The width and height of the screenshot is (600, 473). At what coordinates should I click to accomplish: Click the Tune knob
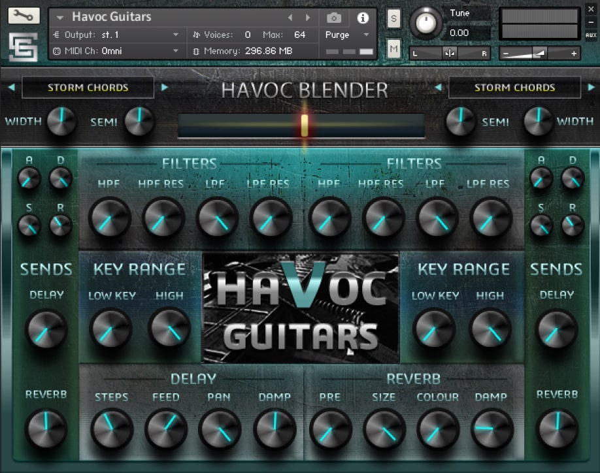[425, 23]
